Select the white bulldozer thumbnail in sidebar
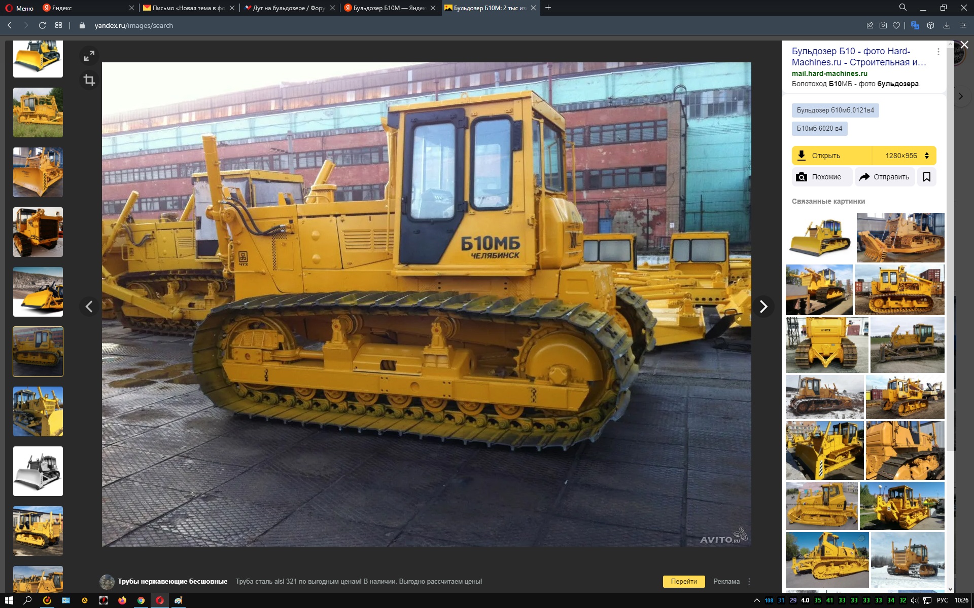 [x=38, y=471]
